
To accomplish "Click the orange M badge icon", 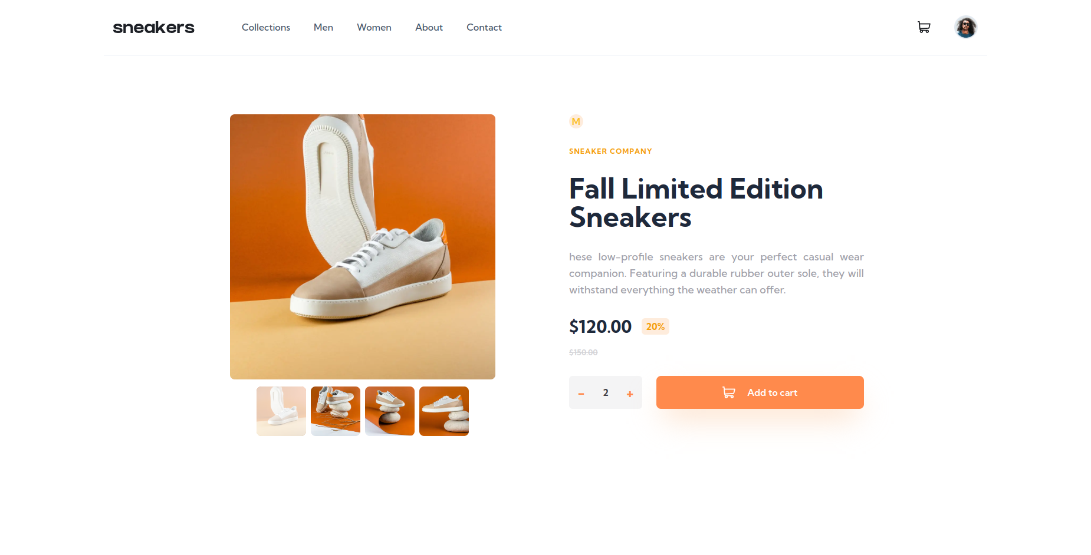I will (x=576, y=121).
